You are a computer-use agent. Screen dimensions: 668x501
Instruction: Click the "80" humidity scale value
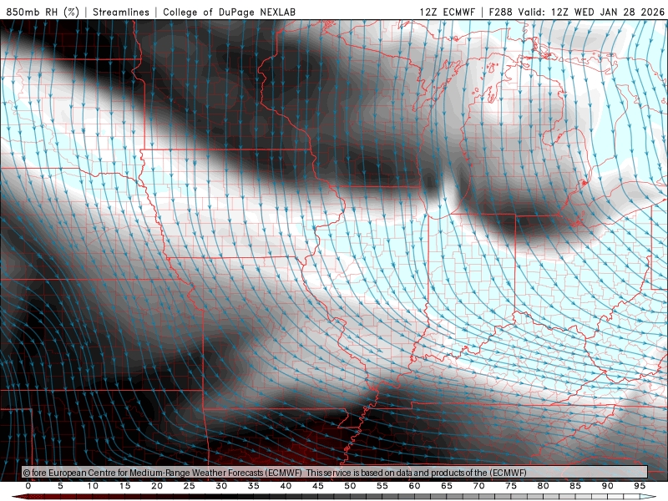tap(544, 486)
